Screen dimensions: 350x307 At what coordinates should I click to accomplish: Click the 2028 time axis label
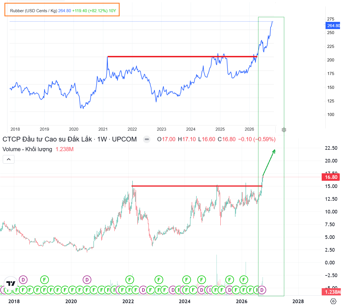[x=298, y=301]
